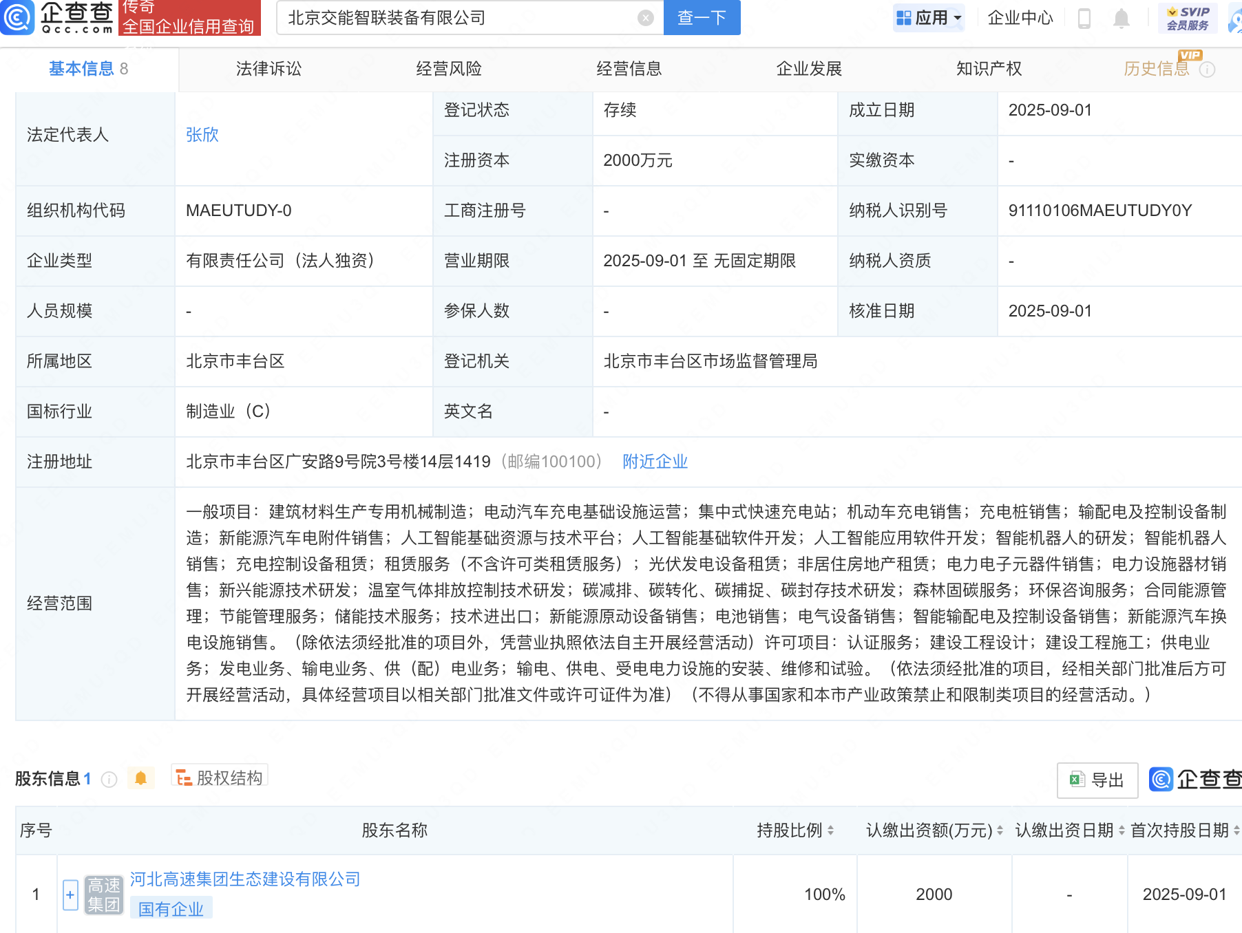The width and height of the screenshot is (1242, 933).
Task: Open 历史信息 VIP tab
Action: pyautogui.click(x=1157, y=69)
